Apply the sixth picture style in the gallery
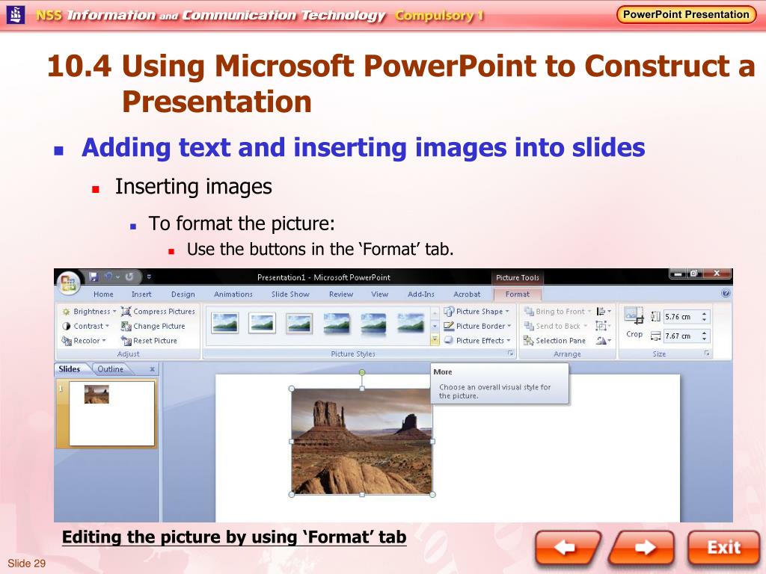This screenshot has width=766, height=574. (x=411, y=323)
